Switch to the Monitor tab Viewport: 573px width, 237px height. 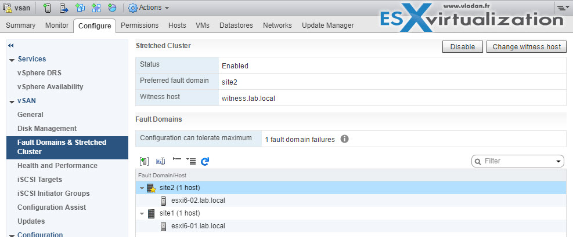click(x=57, y=25)
